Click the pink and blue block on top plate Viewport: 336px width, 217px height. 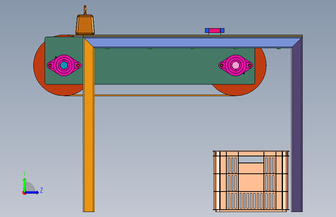[215, 31]
